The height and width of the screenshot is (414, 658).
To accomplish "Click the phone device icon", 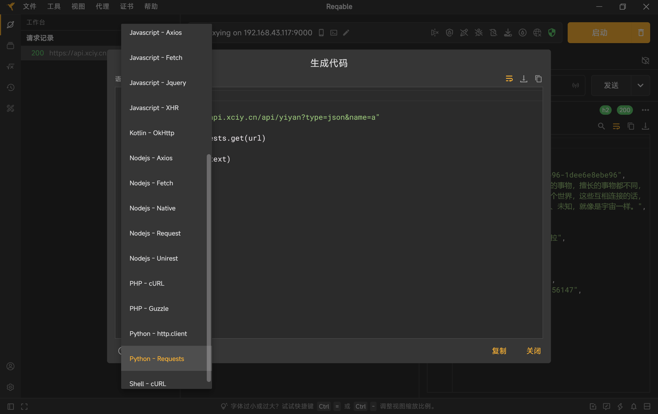I will pyautogui.click(x=321, y=33).
